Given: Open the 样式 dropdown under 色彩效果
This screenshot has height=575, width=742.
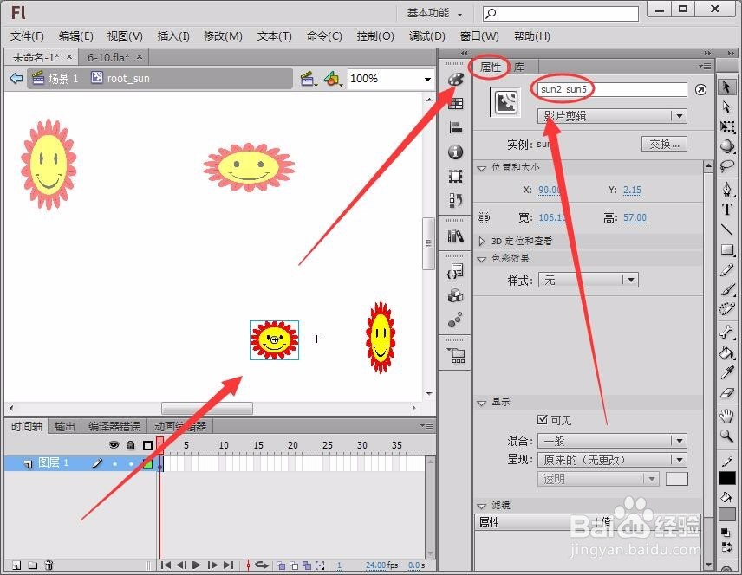Looking at the screenshot, I should click(x=588, y=279).
